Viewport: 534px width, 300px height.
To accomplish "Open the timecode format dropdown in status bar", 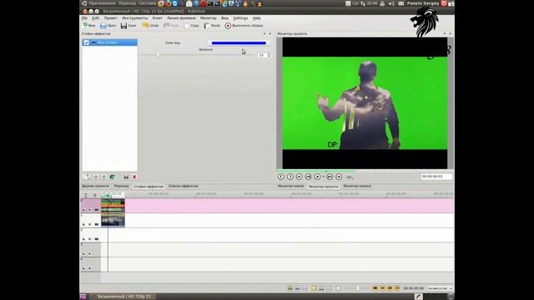I will click(441, 288).
